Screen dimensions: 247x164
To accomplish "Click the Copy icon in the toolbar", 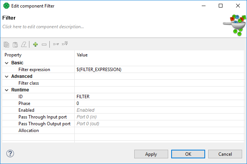I will coord(6,44).
